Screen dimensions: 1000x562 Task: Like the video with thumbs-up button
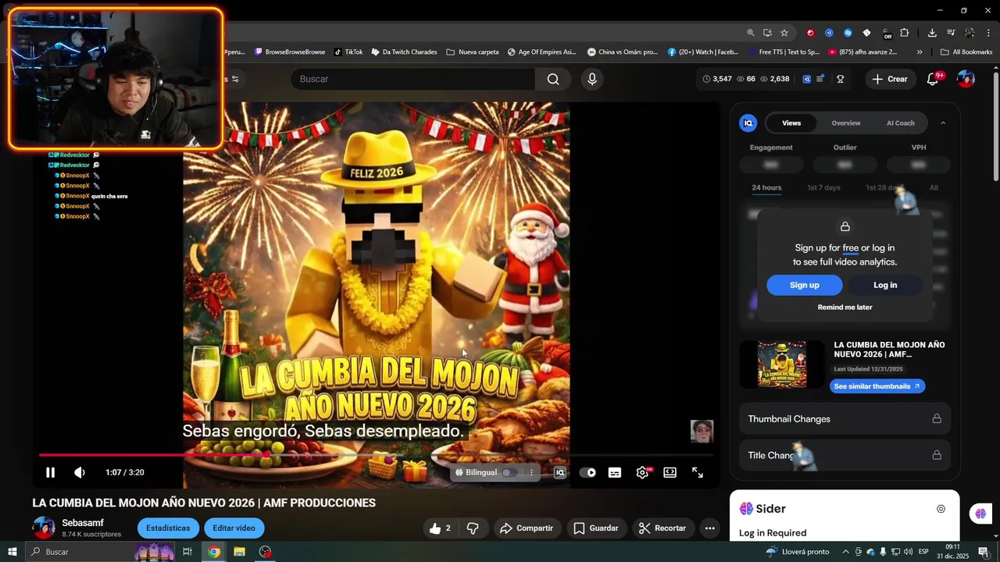pyautogui.click(x=440, y=528)
